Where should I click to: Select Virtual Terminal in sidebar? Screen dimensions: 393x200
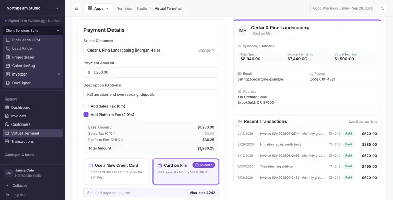(x=33, y=133)
